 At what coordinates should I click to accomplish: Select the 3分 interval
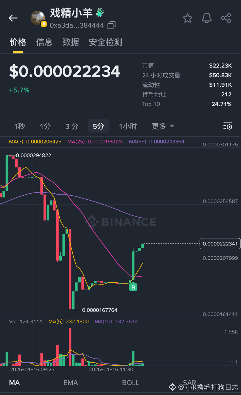coord(72,126)
